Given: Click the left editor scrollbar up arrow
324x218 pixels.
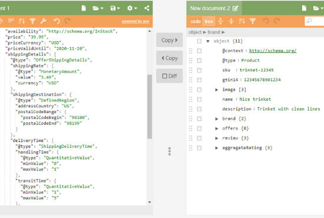Looking at the screenshot, I should click(x=150, y=31).
